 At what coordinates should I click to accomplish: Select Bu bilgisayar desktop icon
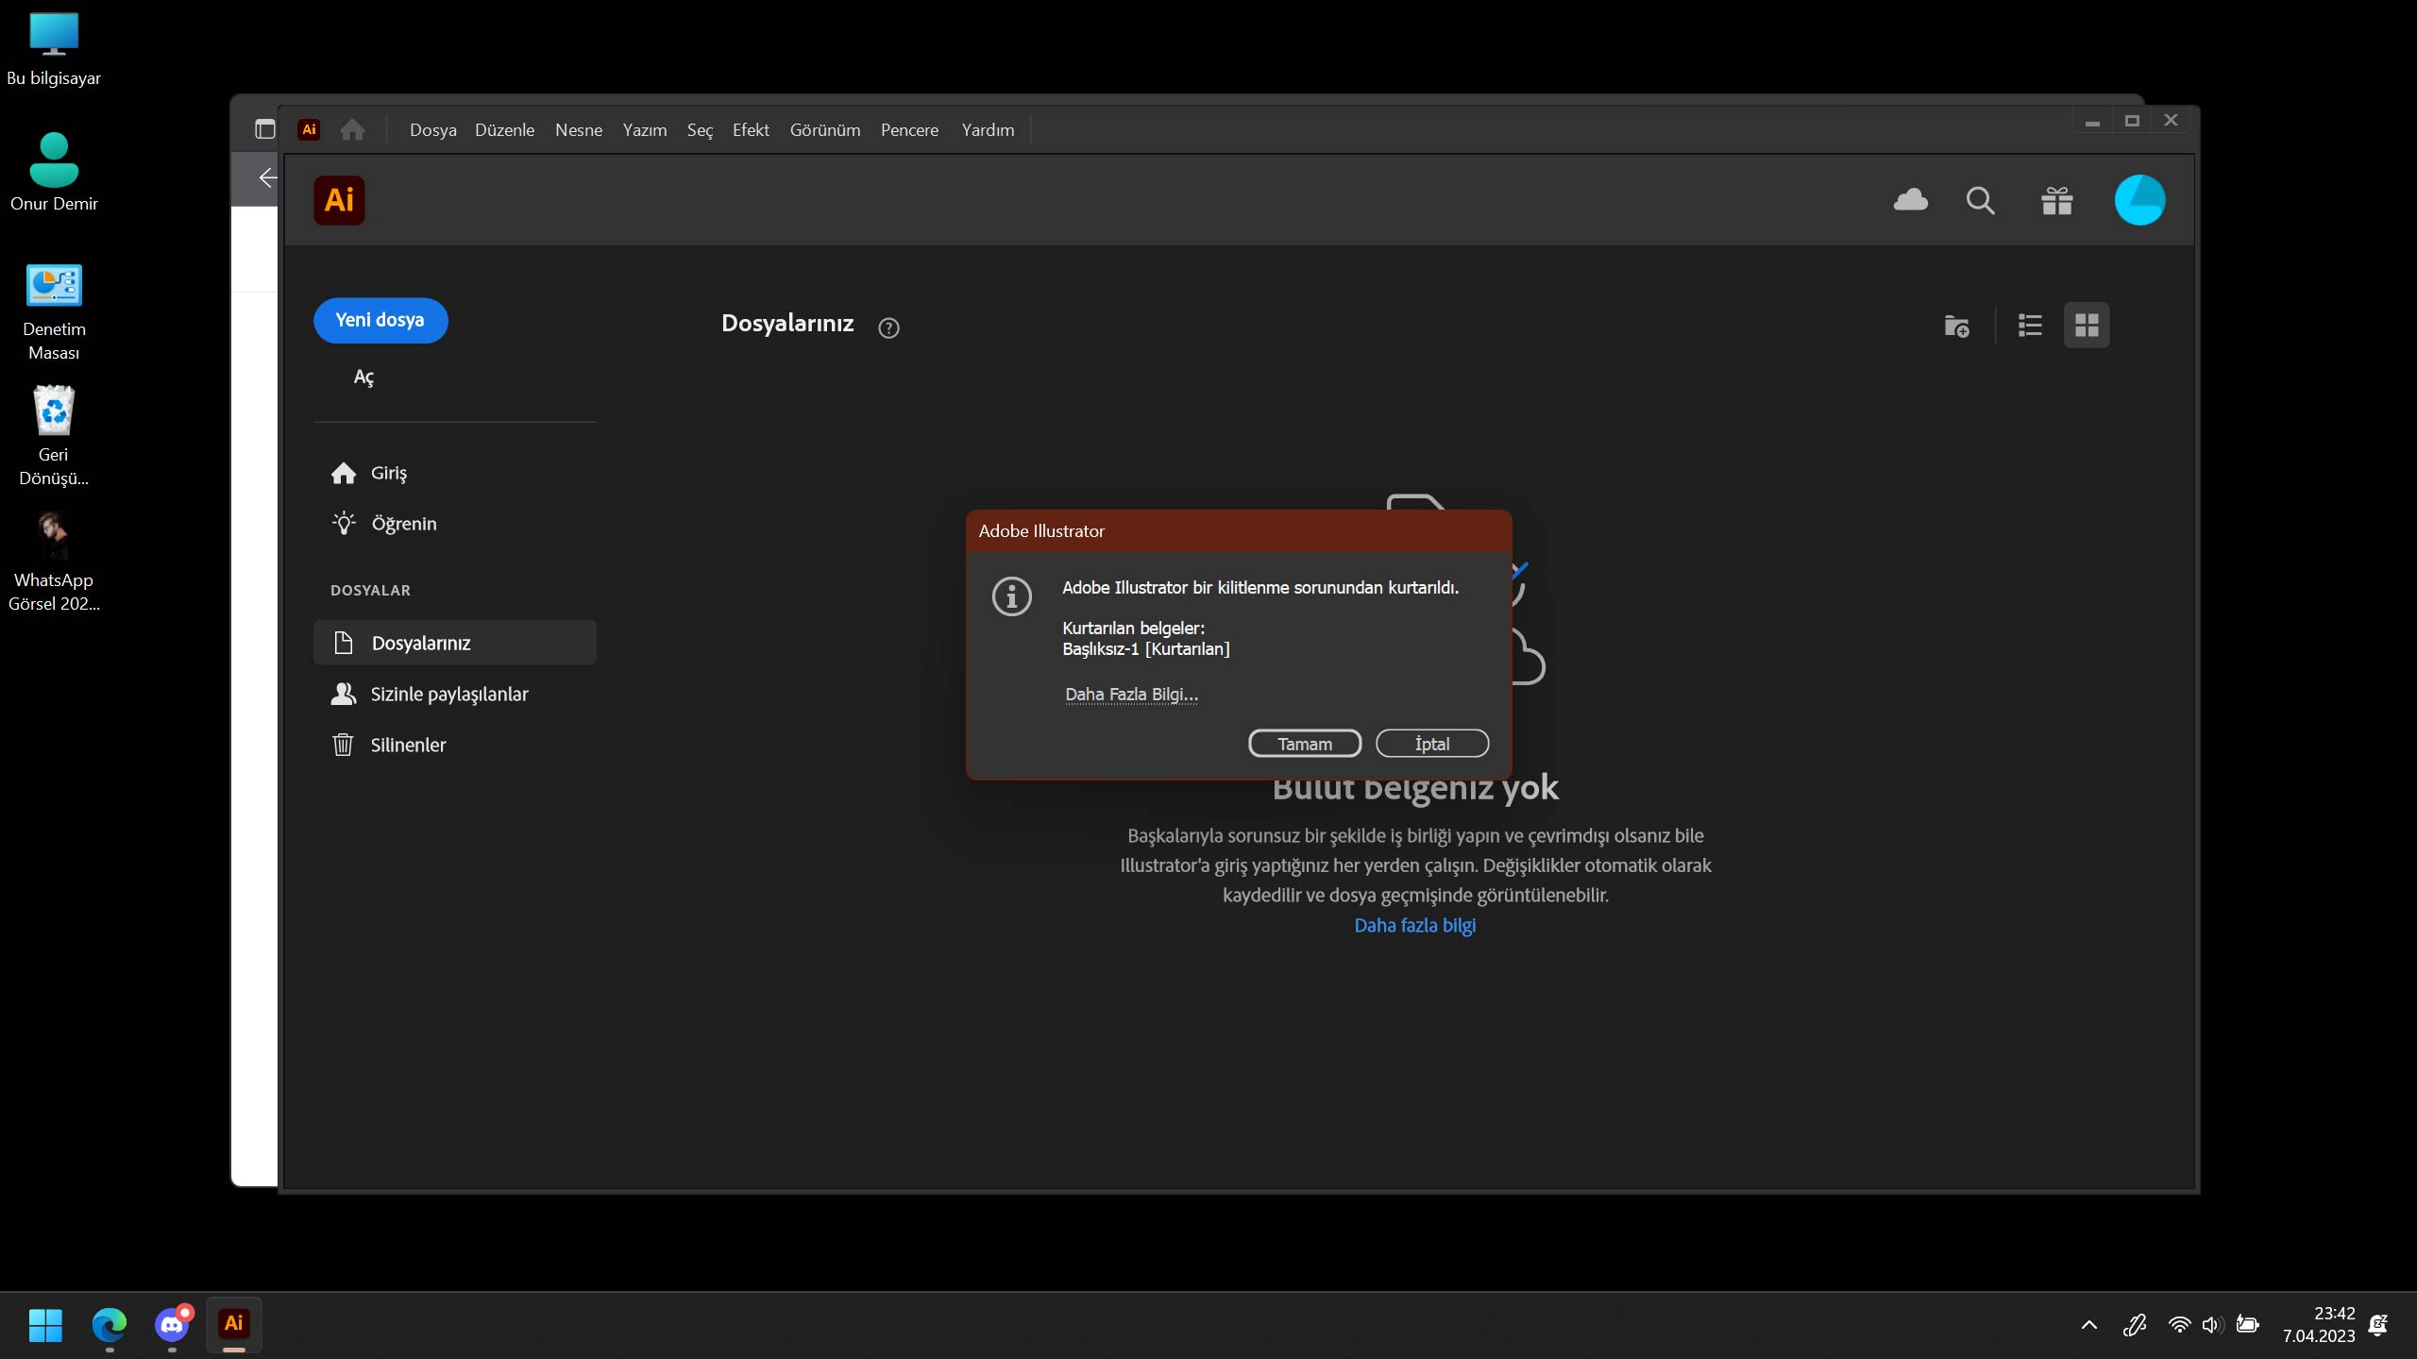54,49
